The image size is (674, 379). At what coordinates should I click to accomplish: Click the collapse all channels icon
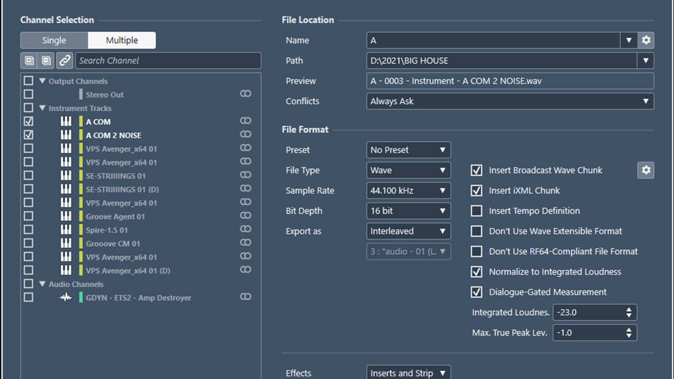(x=46, y=60)
